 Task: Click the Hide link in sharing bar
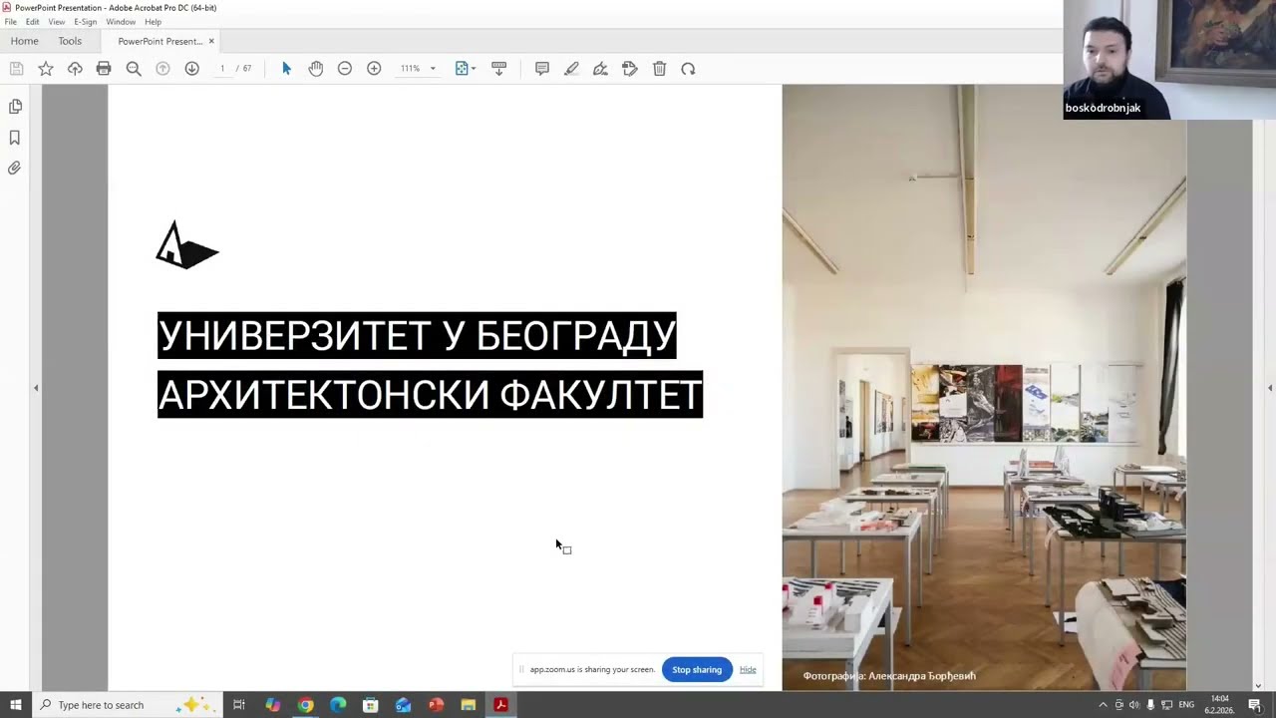pos(748,670)
